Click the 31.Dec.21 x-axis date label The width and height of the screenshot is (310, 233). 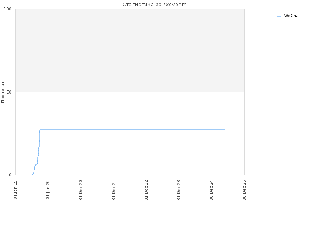[x=114, y=190]
